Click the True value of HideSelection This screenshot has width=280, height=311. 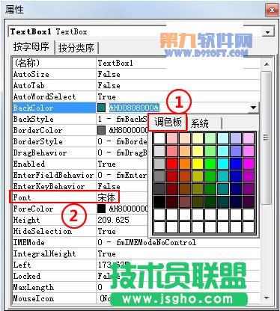[106, 231]
